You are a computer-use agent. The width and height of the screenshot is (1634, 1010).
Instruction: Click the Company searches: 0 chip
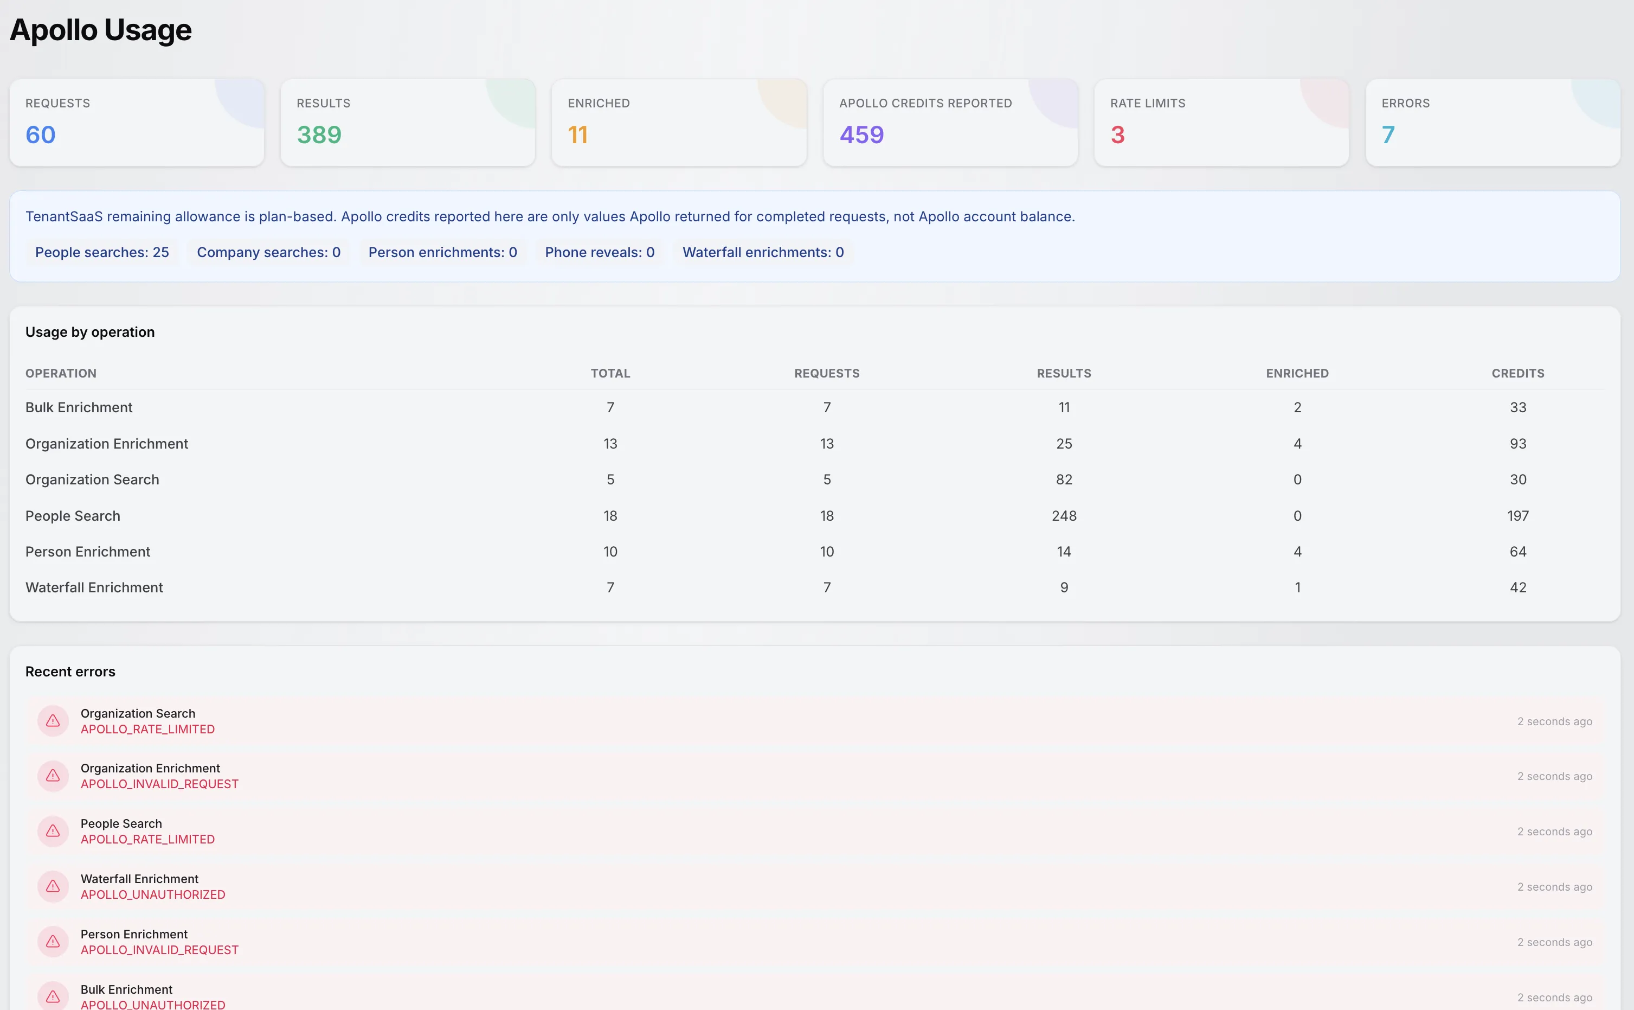pyautogui.click(x=268, y=253)
